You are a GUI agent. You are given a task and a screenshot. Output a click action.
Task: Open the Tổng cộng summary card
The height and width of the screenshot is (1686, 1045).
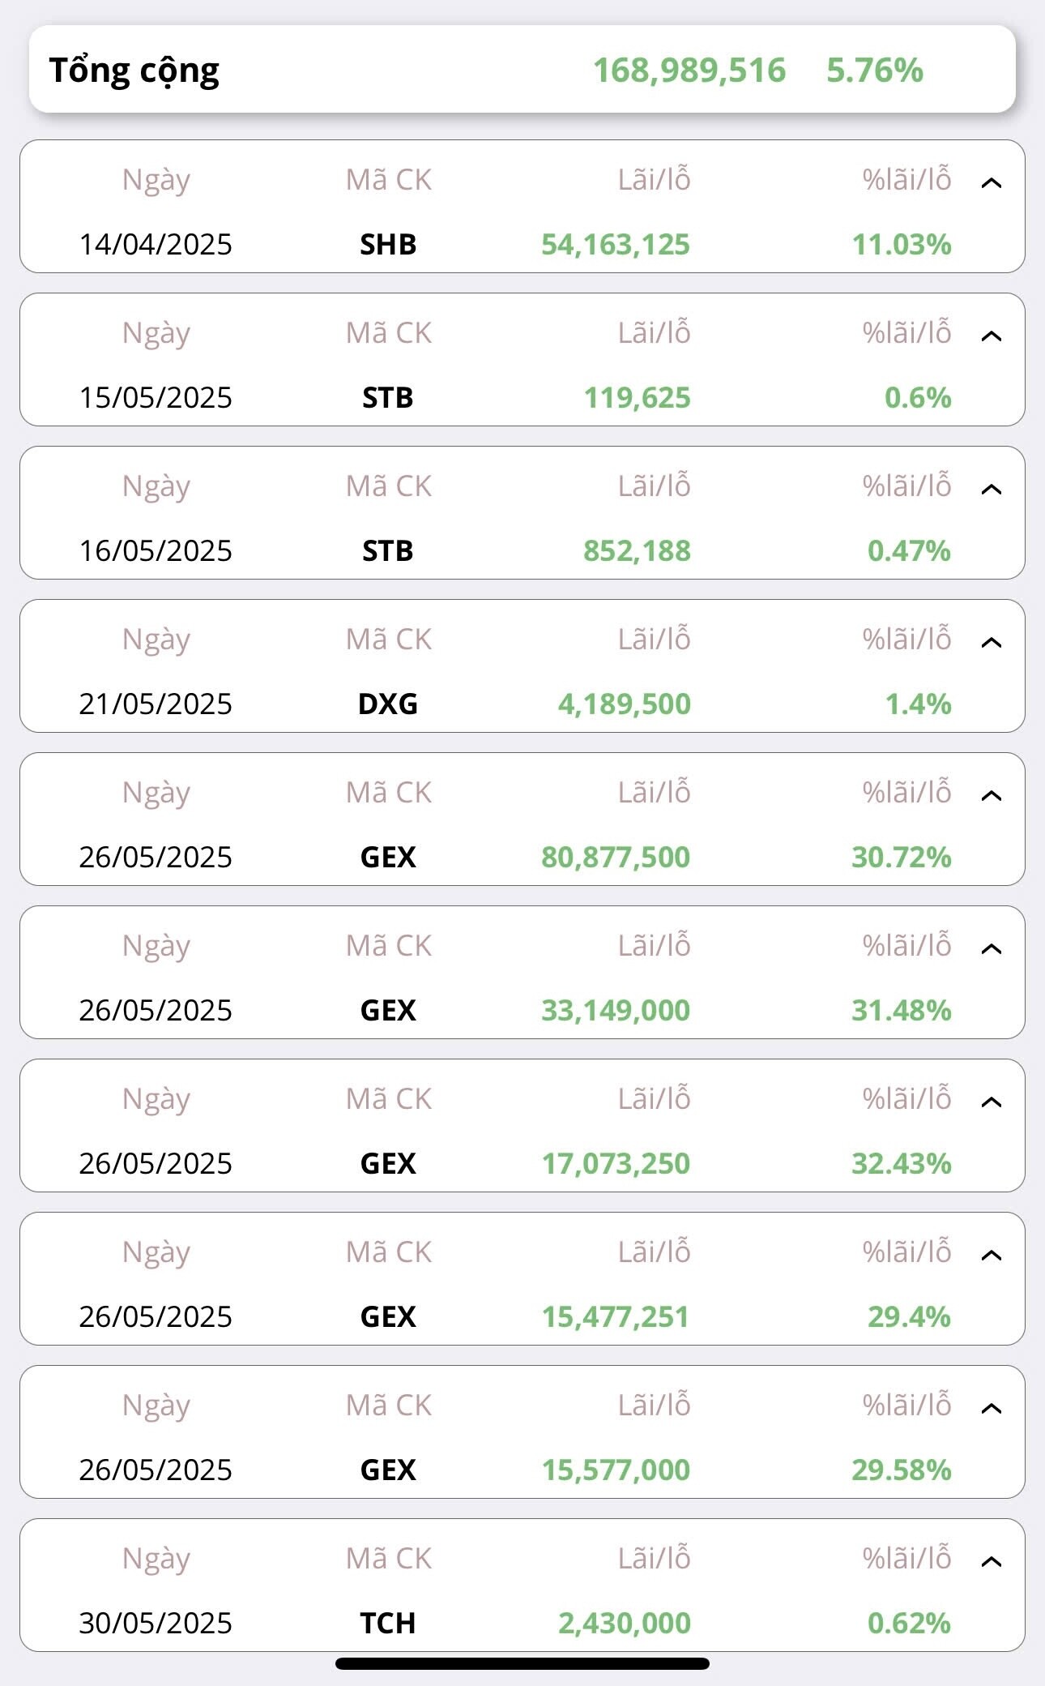pyautogui.click(x=522, y=70)
